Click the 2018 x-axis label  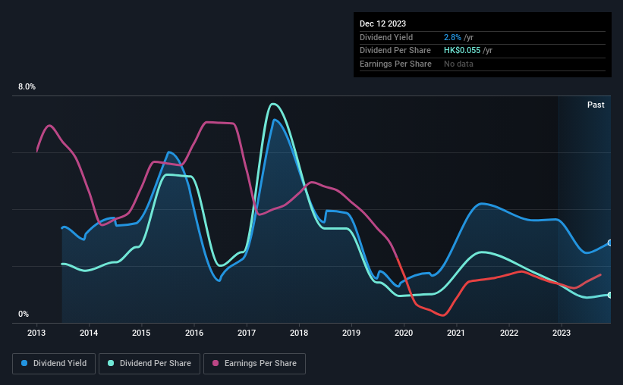click(x=299, y=333)
